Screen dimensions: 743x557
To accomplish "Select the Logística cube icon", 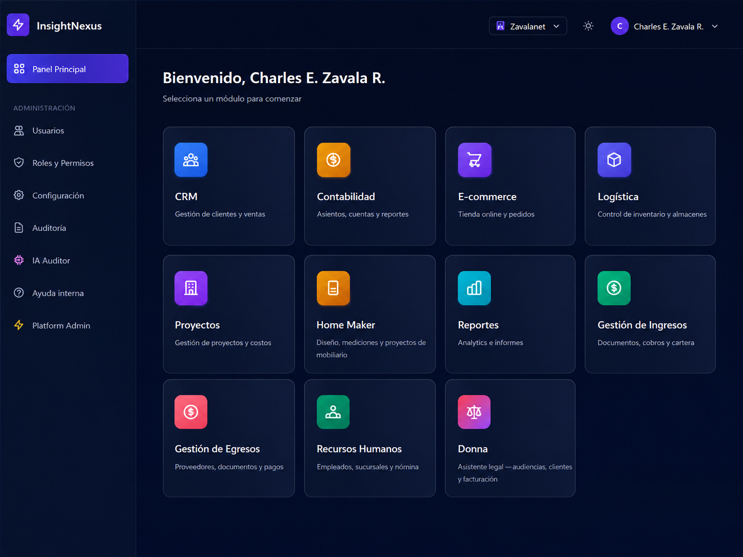I will click(614, 160).
